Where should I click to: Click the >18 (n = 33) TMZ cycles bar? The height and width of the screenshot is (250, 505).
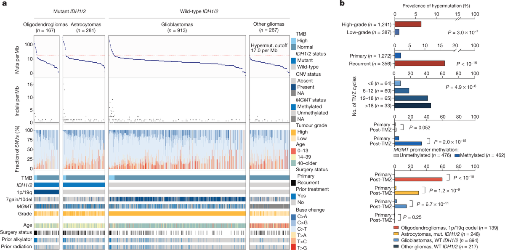pyautogui.click(x=412, y=105)
